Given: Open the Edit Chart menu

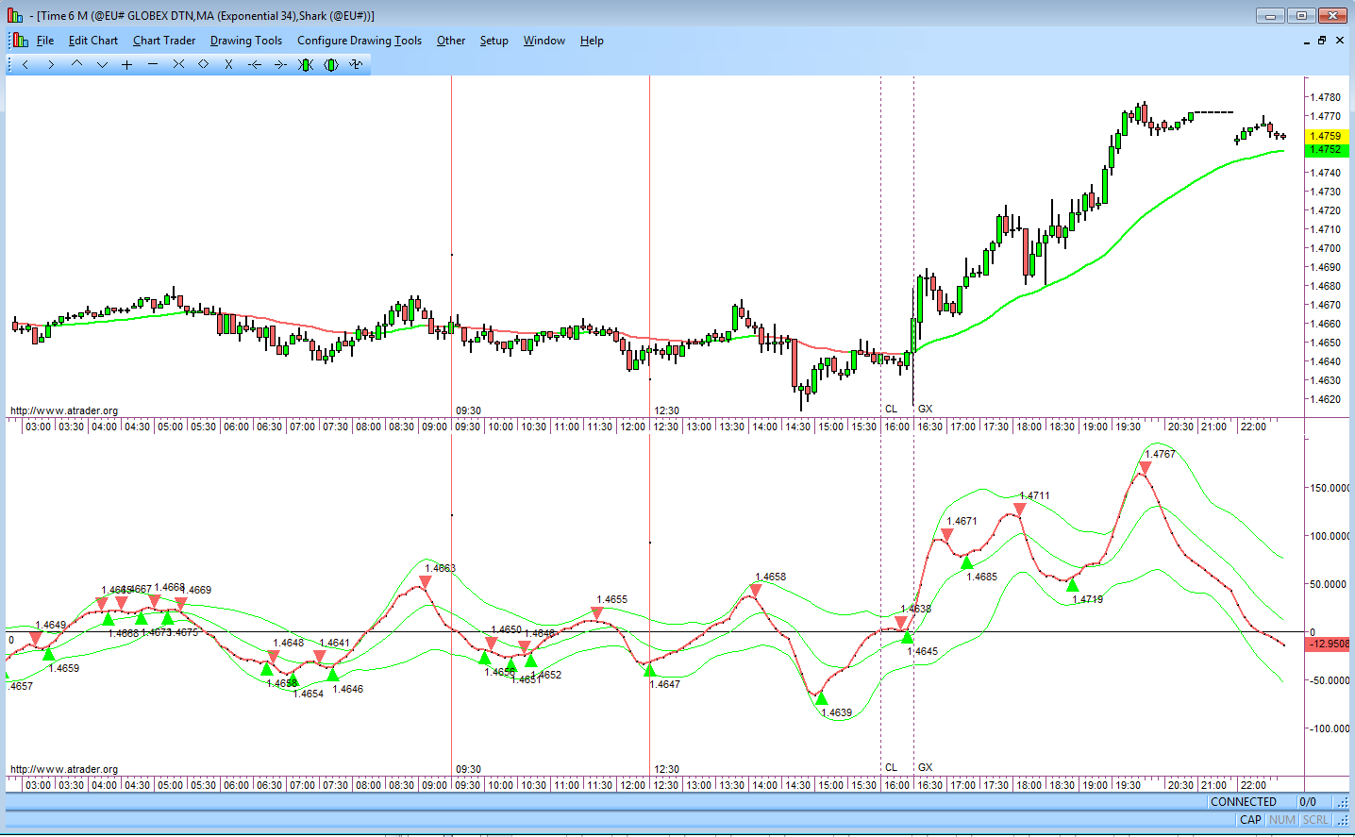Looking at the screenshot, I should 93,41.
